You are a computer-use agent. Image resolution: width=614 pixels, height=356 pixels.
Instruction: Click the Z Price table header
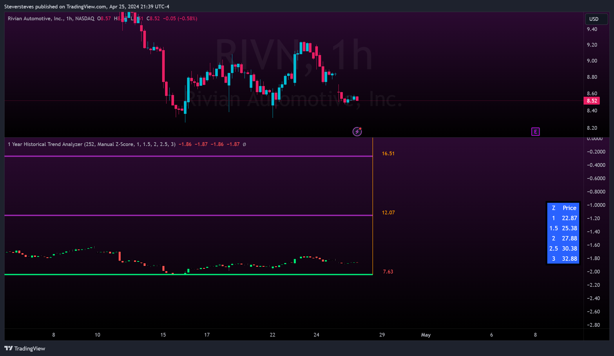tap(563, 208)
